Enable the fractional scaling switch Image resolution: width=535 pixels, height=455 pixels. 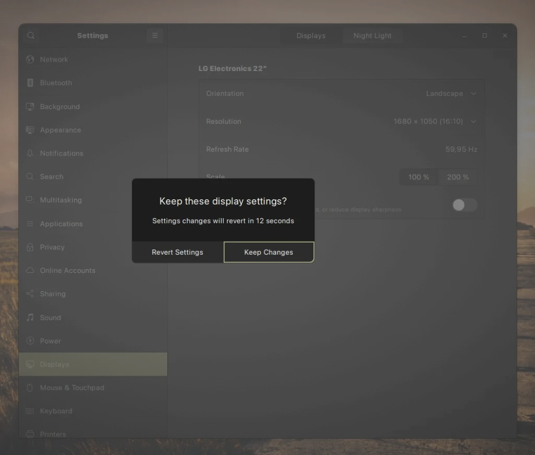[x=464, y=206]
